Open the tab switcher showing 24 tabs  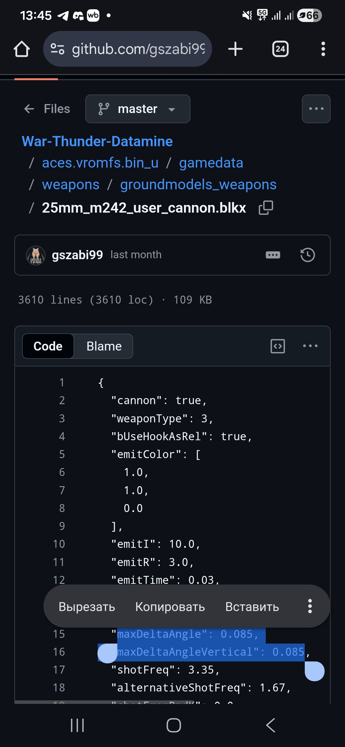tap(280, 49)
